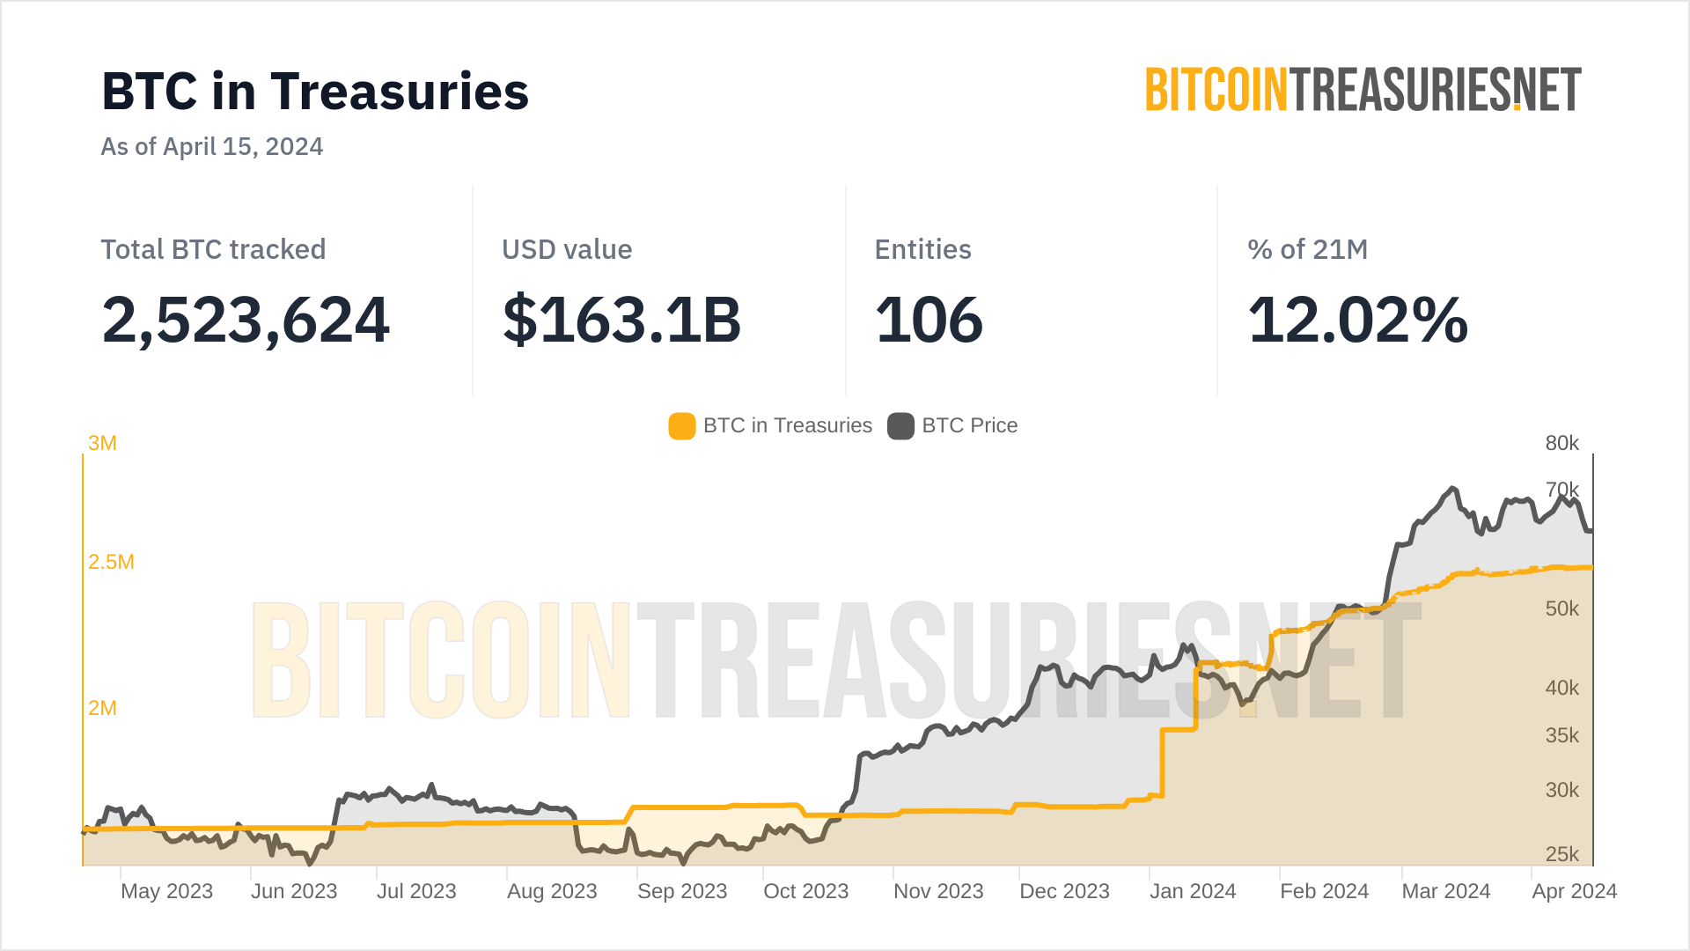The image size is (1690, 951).
Task: Select the Apr 2024 axis label
Action: point(1574,891)
